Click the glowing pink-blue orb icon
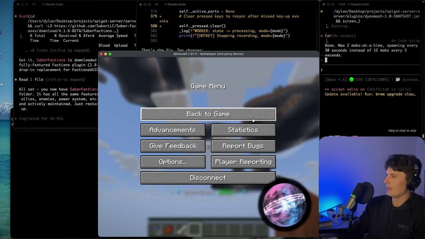The height and width of the screenshot is (239, 425). pyautogui.click(x=284, y=204)
